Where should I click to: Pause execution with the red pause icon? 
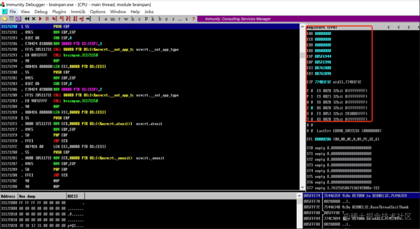pos(47,19)
